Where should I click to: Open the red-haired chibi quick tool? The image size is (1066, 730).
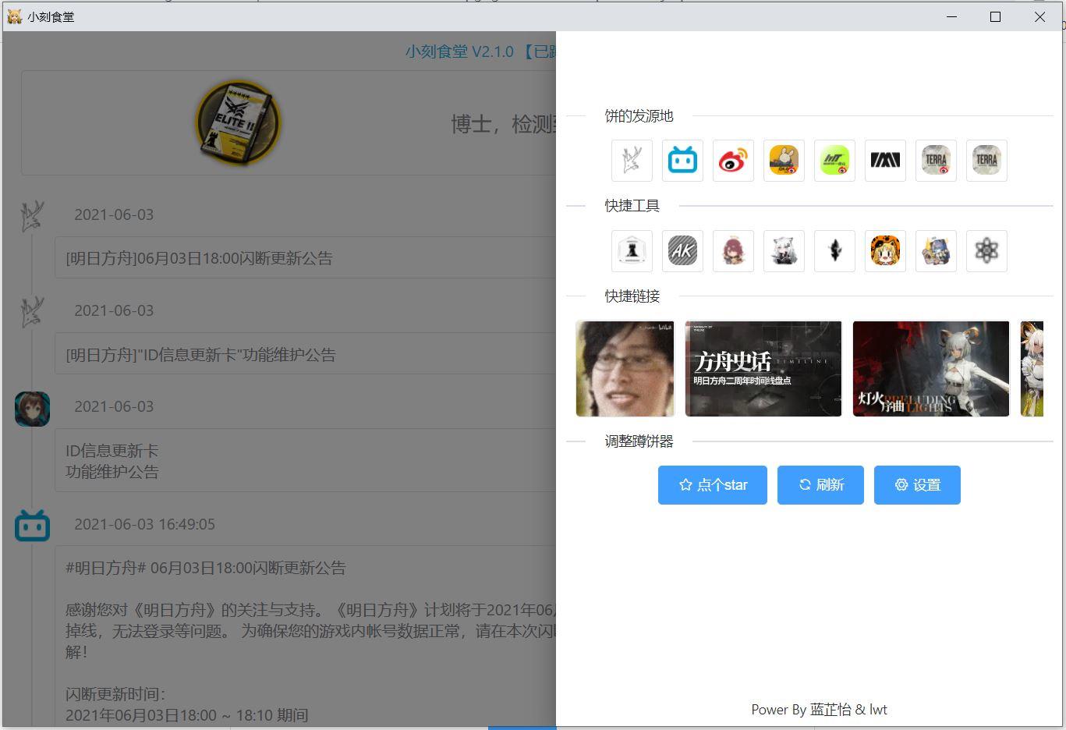[x=733, y=251]
